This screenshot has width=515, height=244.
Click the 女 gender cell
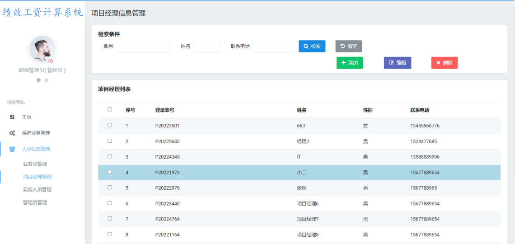click(x=365, y=126)
